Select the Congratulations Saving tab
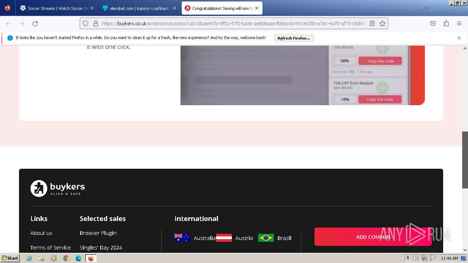The image size is (468, 263). [x=222, y=8]
